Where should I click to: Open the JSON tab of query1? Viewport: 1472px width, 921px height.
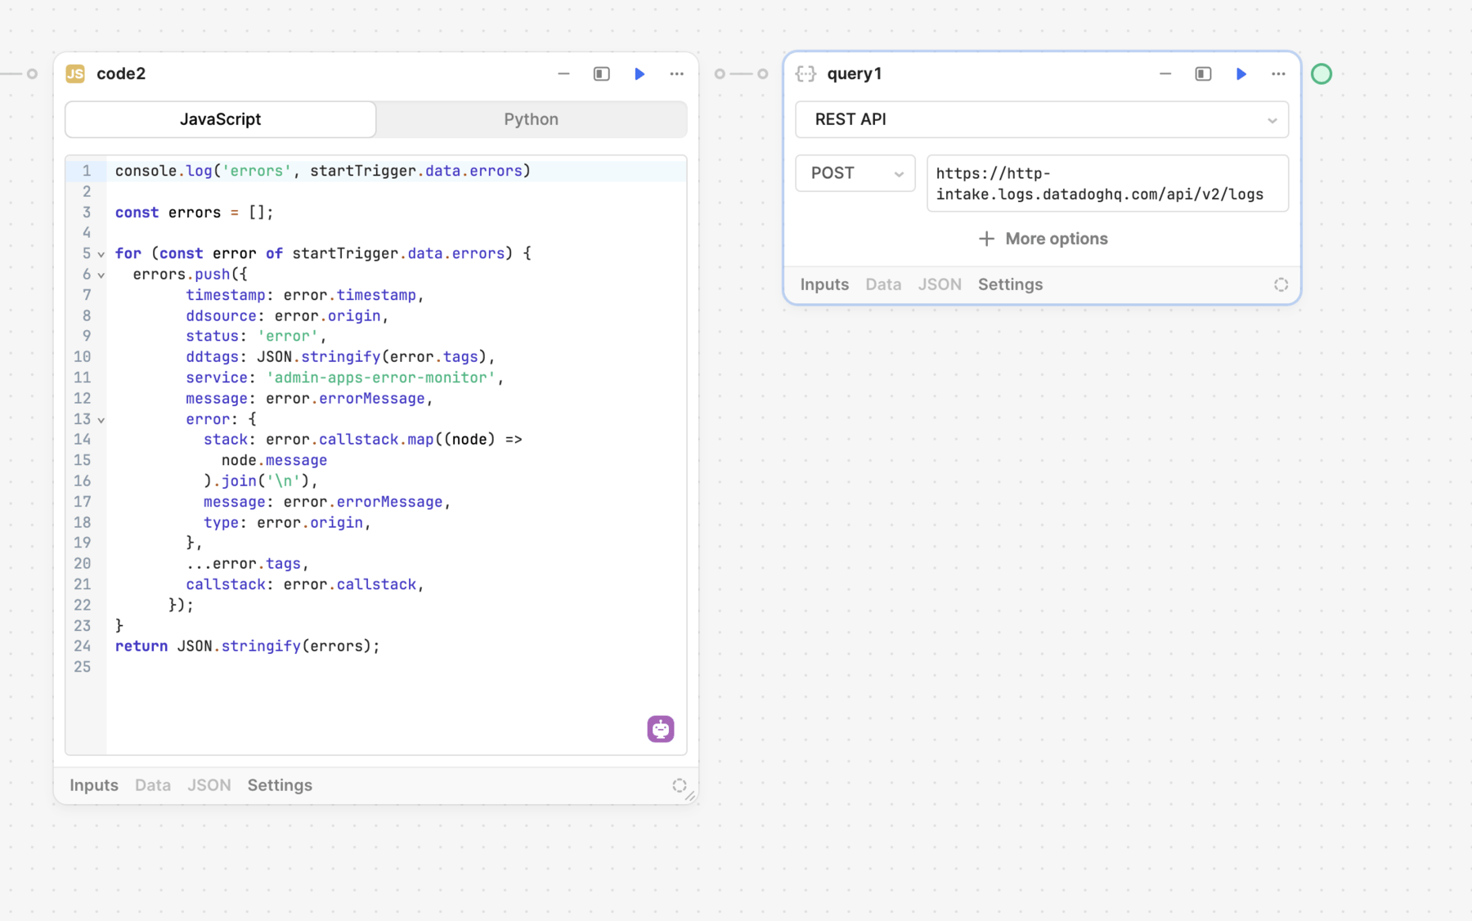click(x=940, y=284)
